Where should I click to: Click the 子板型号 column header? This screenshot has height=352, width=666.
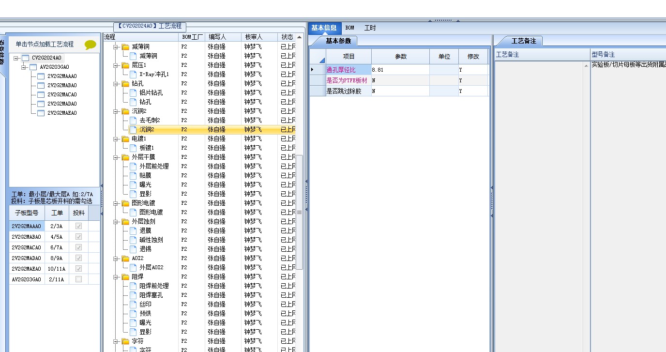coord(27,213)
